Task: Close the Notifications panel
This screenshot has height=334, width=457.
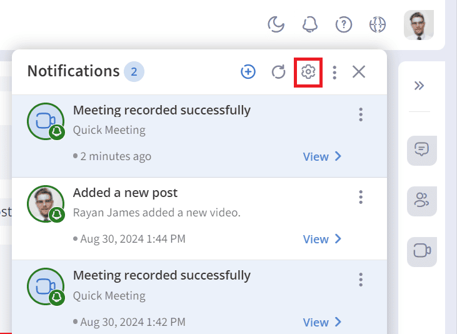Action: [359, 72]
